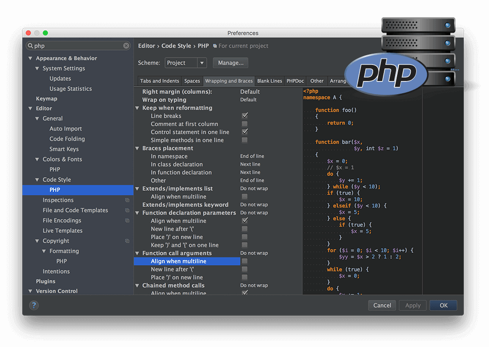Open Blank Lines tab
The width and height of the screenshot is (489, 347).
pos(269,81)
